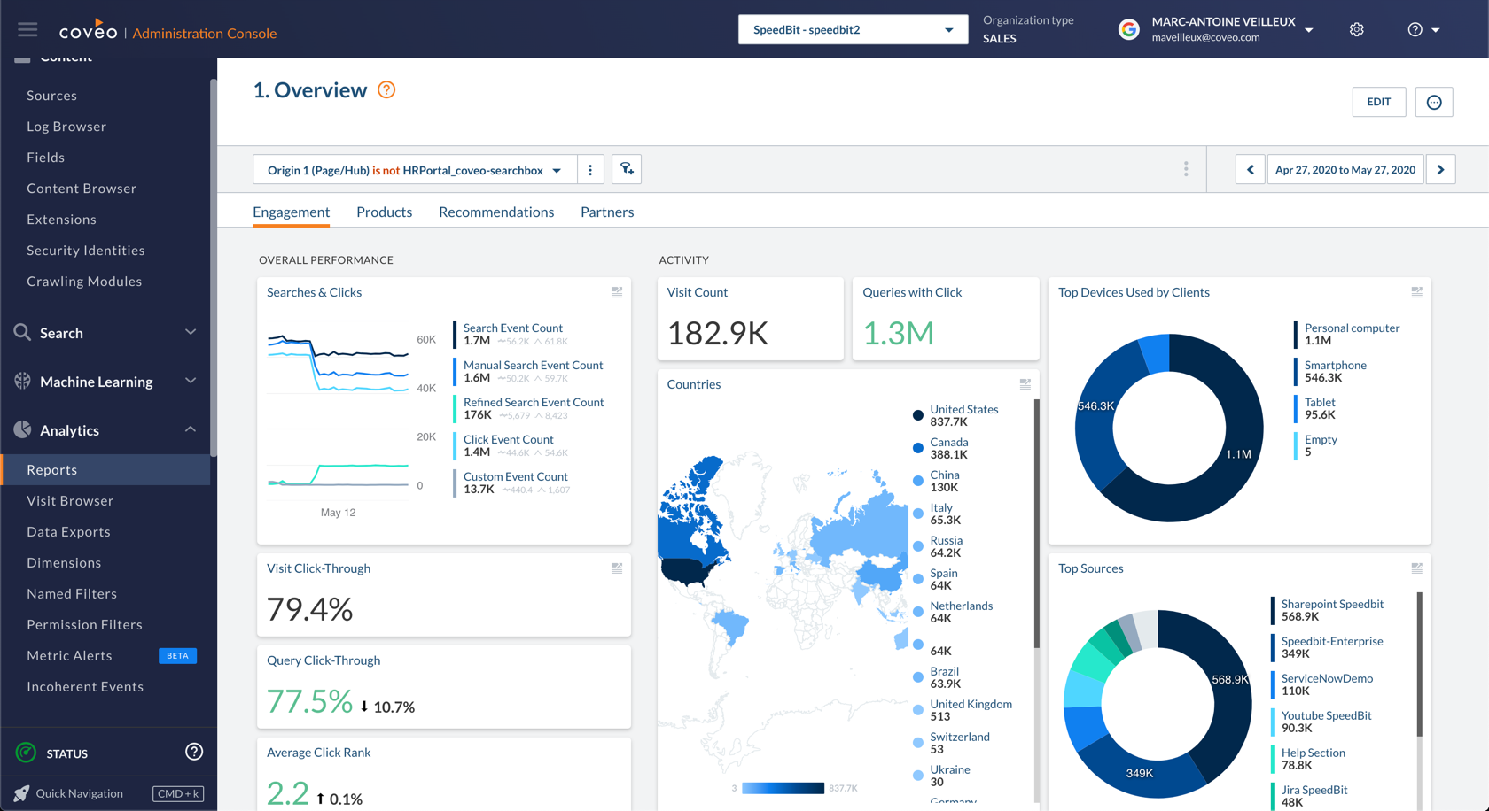This screenshot has height=811, width=1489.
Task: Click the Click Event Count legend entry
Action: tap(510, 445)
